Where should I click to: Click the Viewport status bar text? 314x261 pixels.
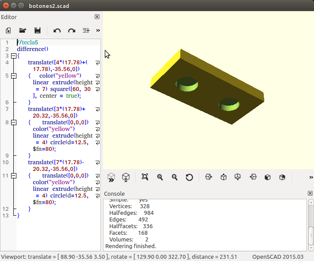click(x=119, y=257)
